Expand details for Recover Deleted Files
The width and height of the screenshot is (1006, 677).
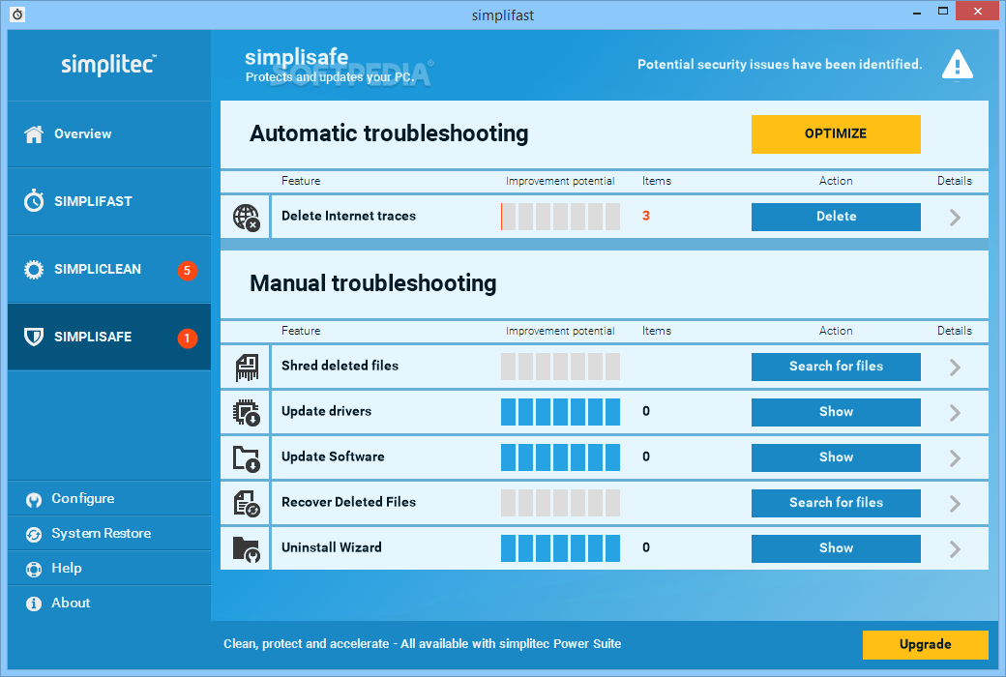(x=955, y=504)
